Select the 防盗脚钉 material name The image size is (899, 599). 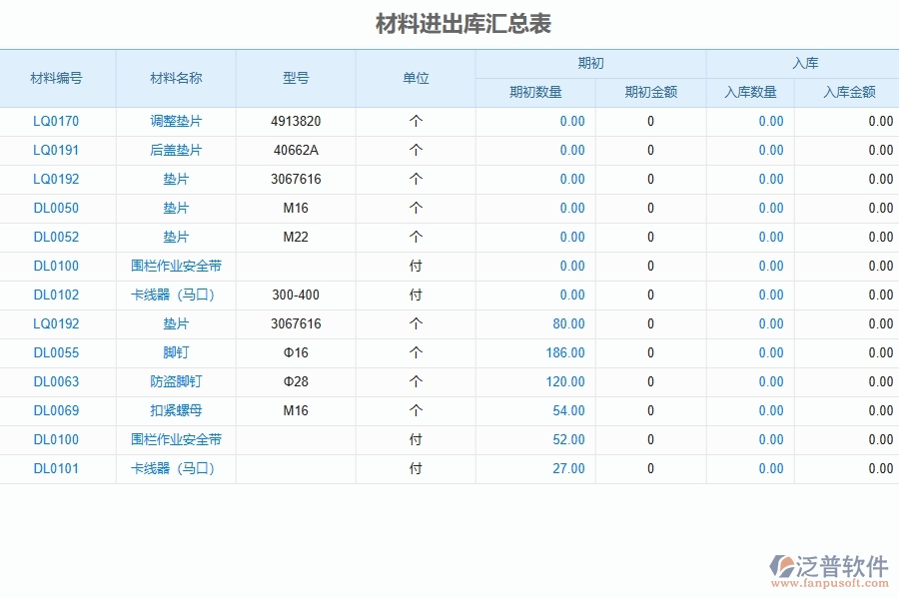176,381
